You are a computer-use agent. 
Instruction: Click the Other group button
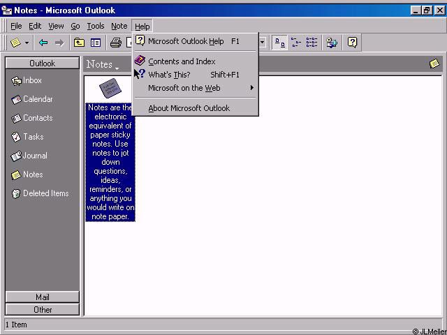(x=42, y=310)
